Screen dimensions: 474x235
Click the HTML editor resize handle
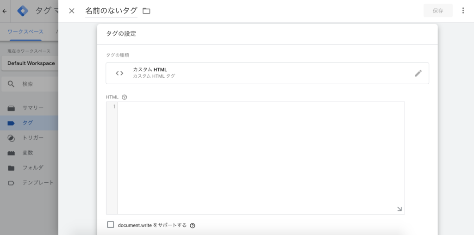pyautogui.click(x=399, y=209)
